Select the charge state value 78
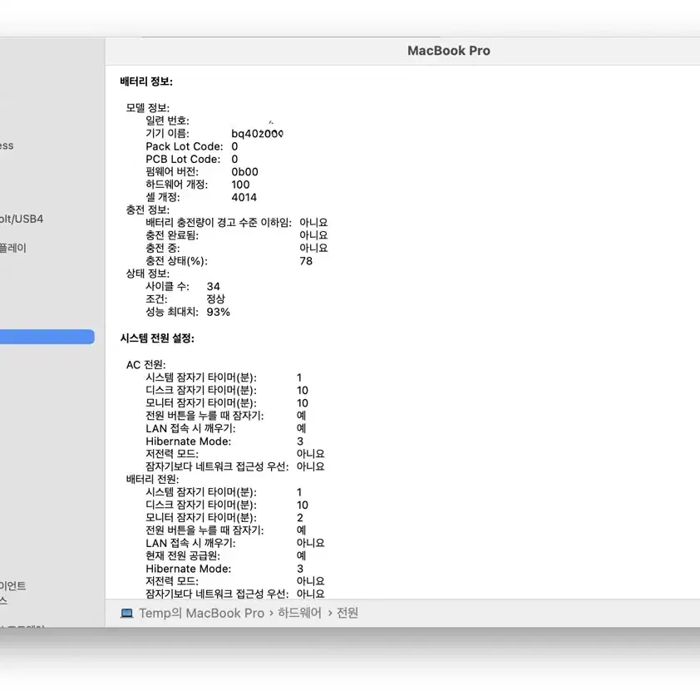 point(306,261)
